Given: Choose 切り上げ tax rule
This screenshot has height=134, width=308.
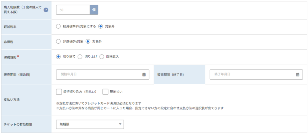Looking at the screenshot, I should pyautogui.click(x=80, y=57).
